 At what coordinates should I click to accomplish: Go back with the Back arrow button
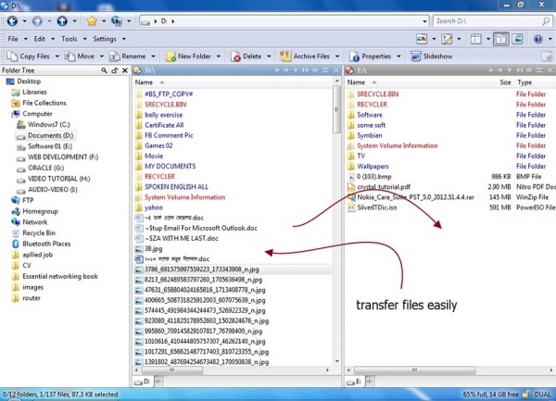[x=12, y=21]
